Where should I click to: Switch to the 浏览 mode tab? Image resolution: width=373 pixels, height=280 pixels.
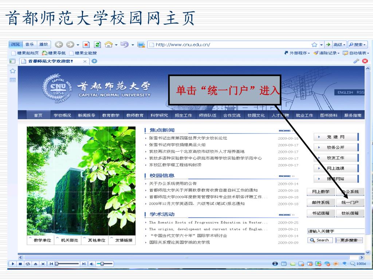(x=16, y=44)
